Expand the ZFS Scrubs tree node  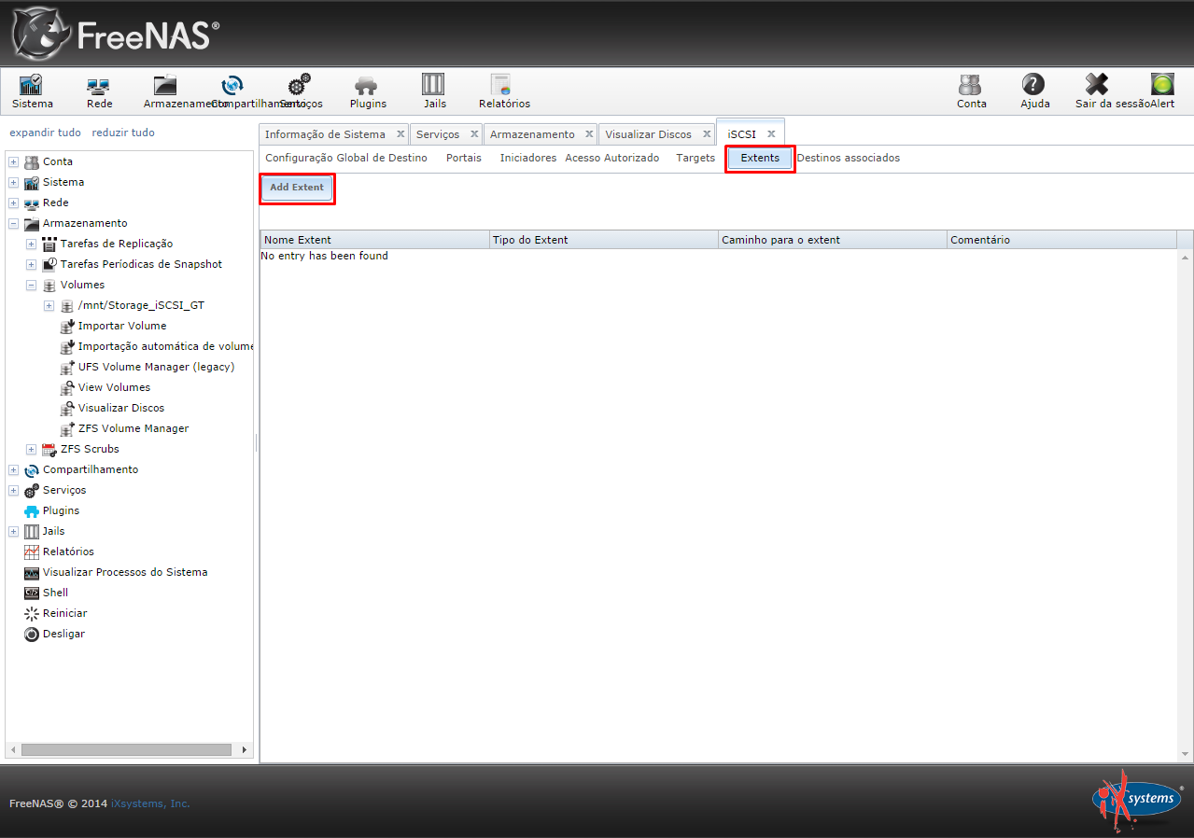[31, 450]
